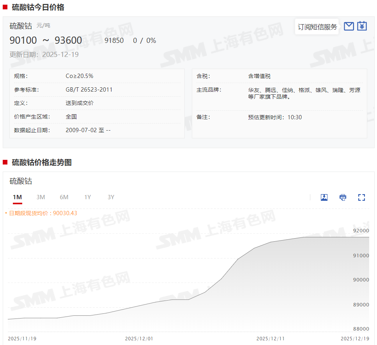The image size is (377, 345).
Task: Click the 2025/12/01 date axis label
Action: point(139,339)
